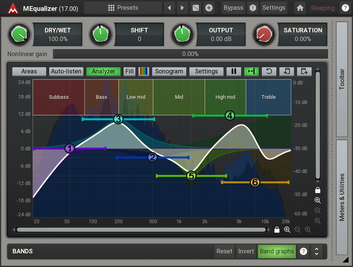
Task: Open the Presets dropdown
Action: 123,8
